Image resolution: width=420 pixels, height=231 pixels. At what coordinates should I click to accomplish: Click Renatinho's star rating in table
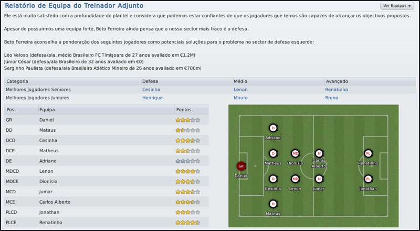pos(187,223)
